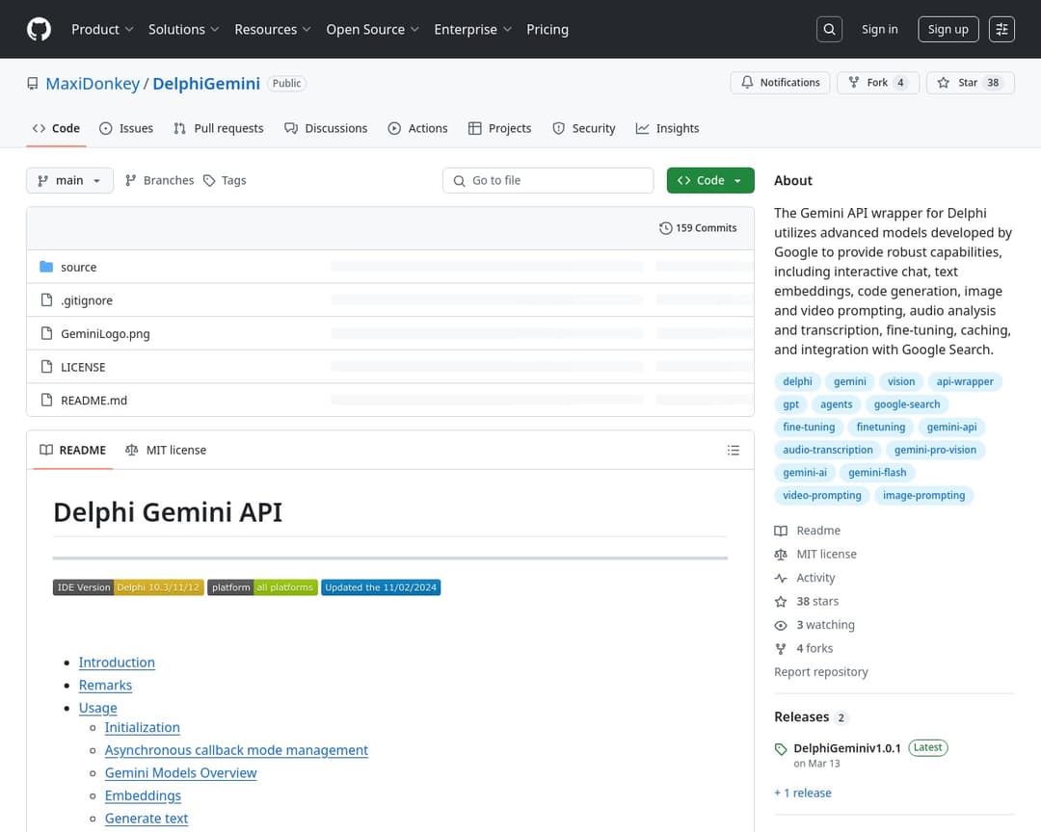Open GeminiLogo.png file
This screenshot has width=1041, height=832.
(105, 334)
